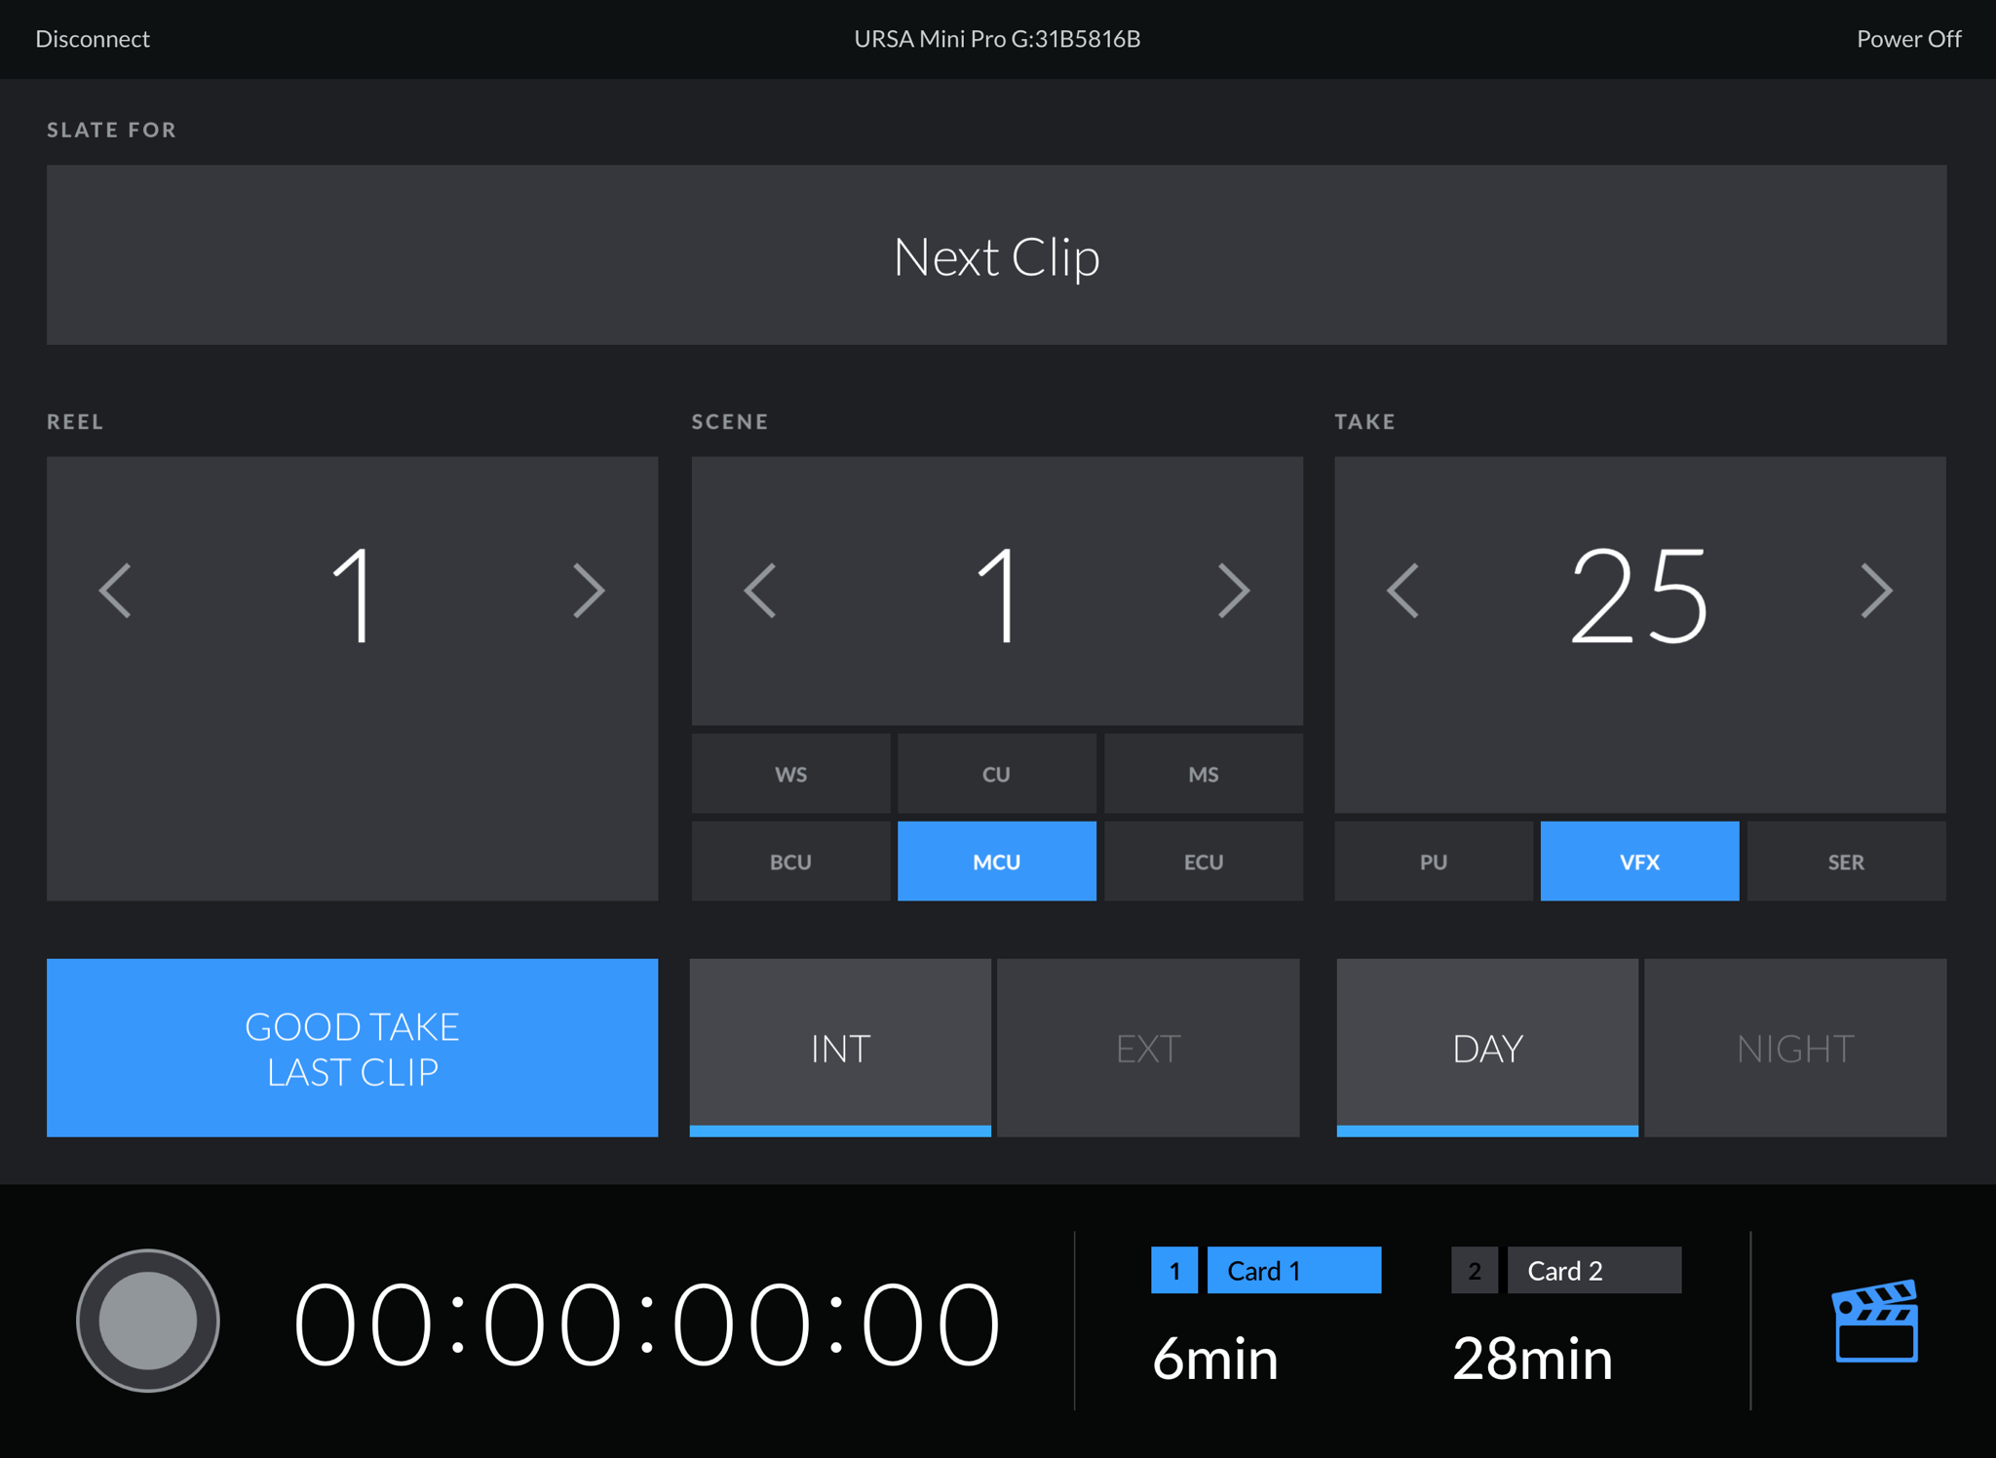Increase the Scene number with right arrow
Image resolution: width=1996 pixels, height=1458 pixels.
click(x=1233, y=591)
